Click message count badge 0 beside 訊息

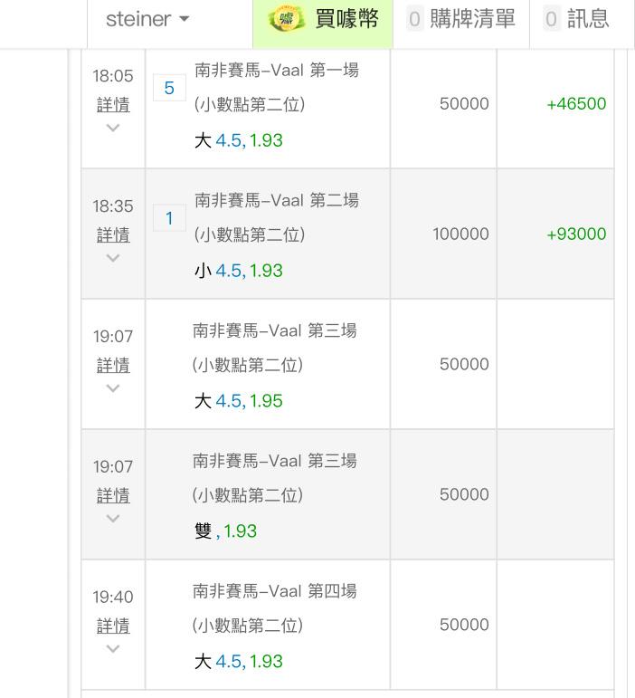tap(552, 19)
